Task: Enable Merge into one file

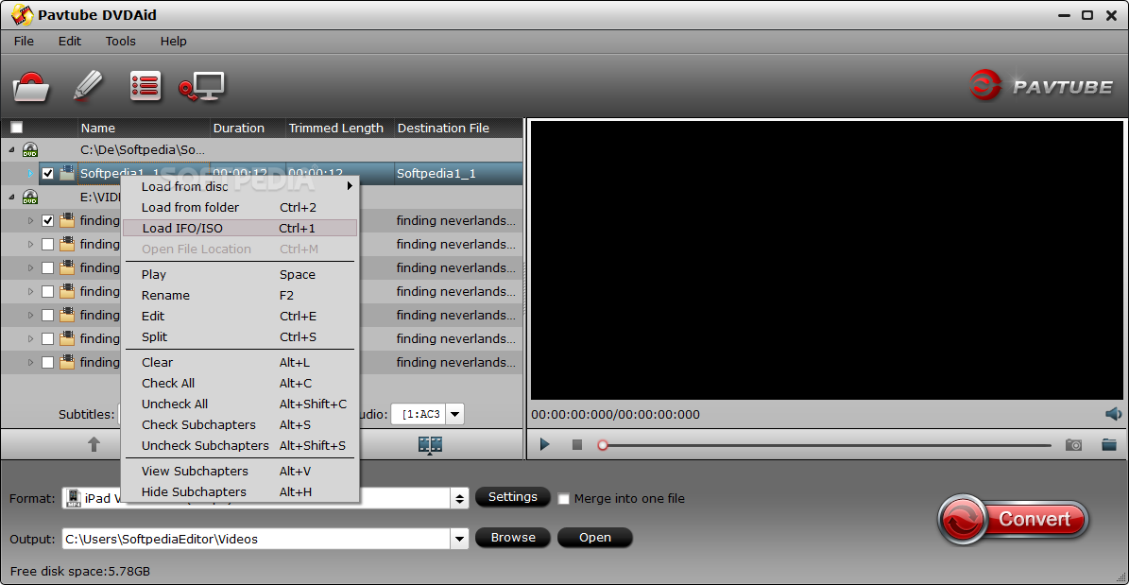Action: coord(564,499)
